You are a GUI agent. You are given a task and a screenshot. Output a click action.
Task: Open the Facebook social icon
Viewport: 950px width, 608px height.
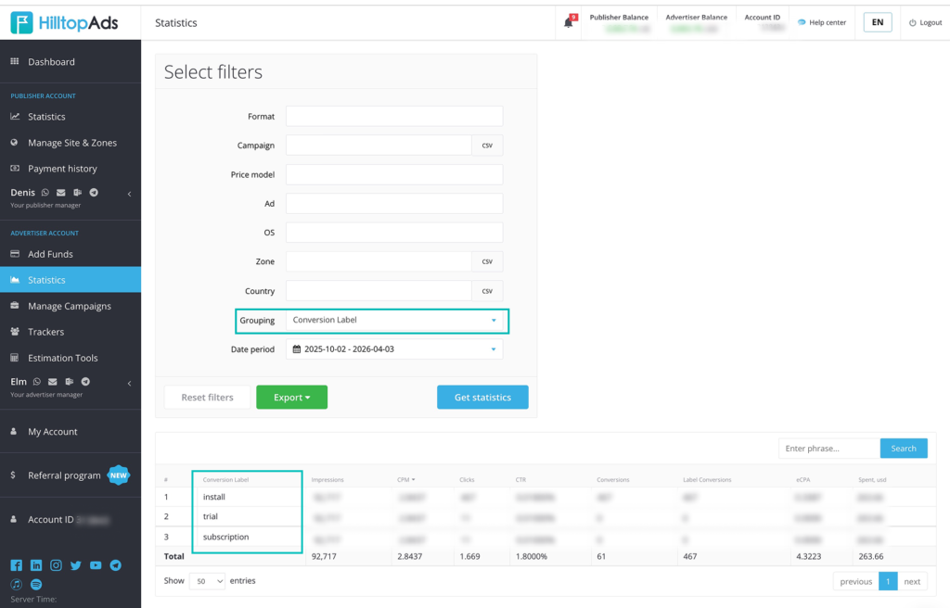pos(17,565)
